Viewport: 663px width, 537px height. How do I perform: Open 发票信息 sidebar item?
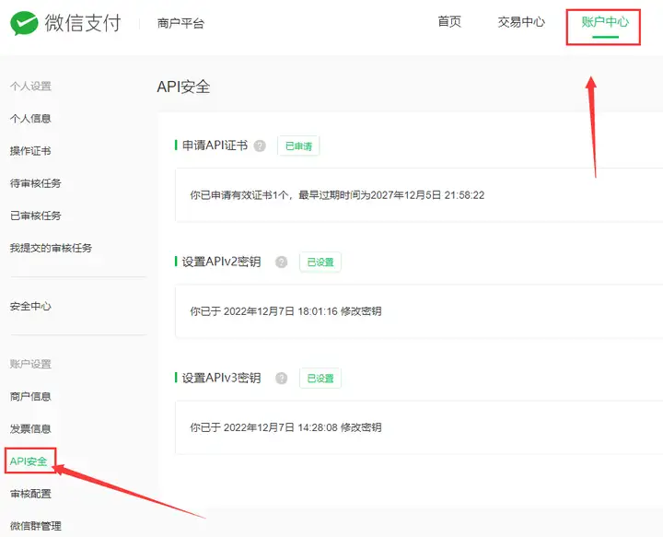coord(30,428)
